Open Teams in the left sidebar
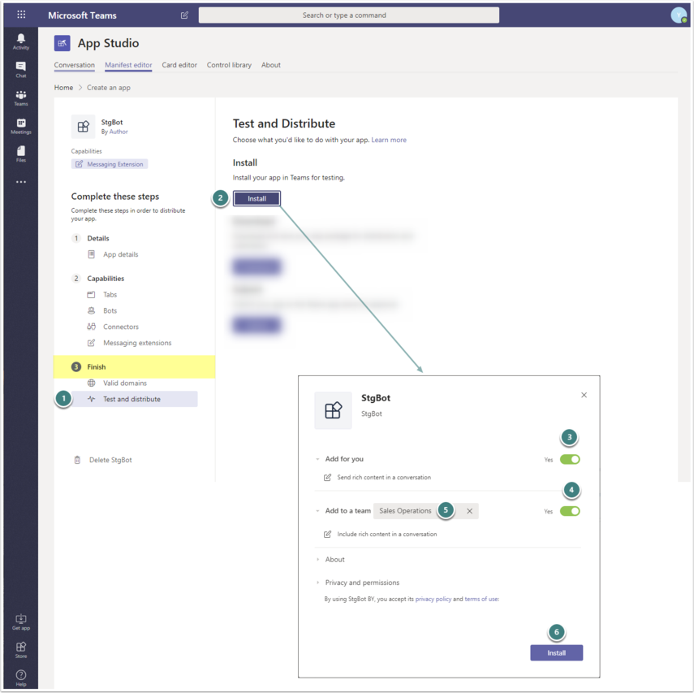 click(x=21, y=98)
